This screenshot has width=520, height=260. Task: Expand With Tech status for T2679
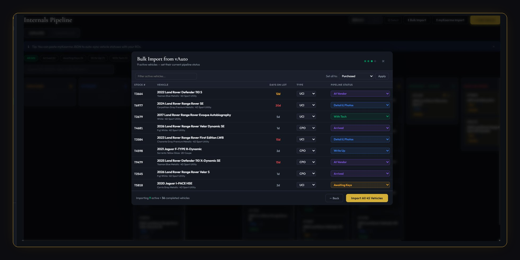point(360,117)
